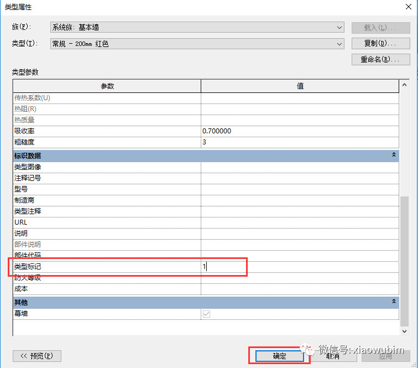Click the 确定 OK button

(x=279, y=356)
